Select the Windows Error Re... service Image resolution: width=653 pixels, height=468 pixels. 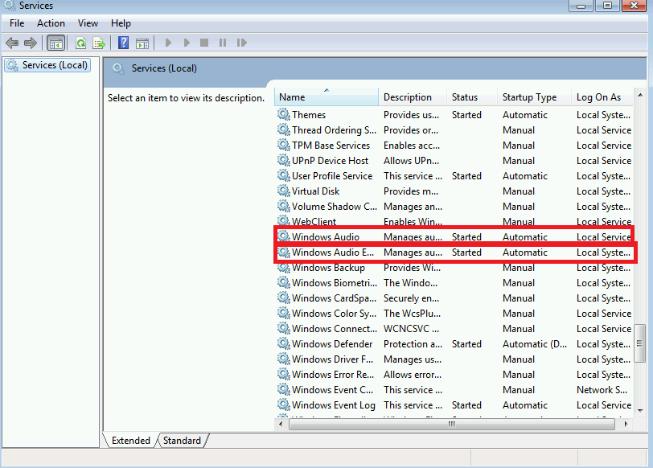click(x=454, y=374)
